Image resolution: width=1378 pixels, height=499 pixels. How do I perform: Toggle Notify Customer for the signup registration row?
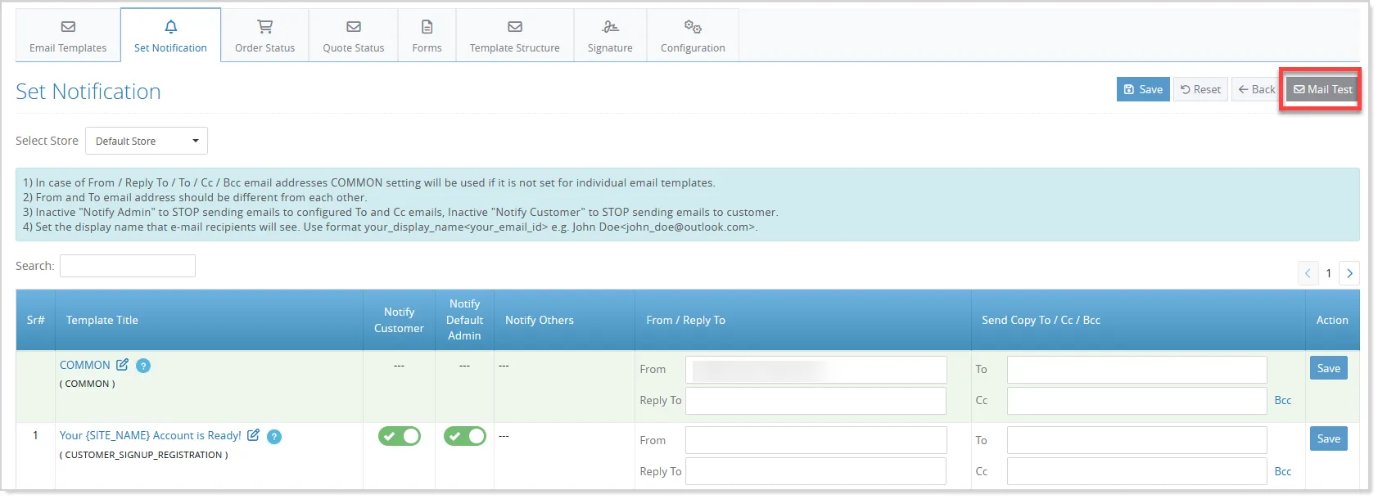pos(400,436)
